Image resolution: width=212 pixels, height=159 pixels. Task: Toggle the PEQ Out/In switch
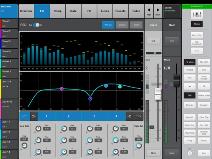(36, 25)
